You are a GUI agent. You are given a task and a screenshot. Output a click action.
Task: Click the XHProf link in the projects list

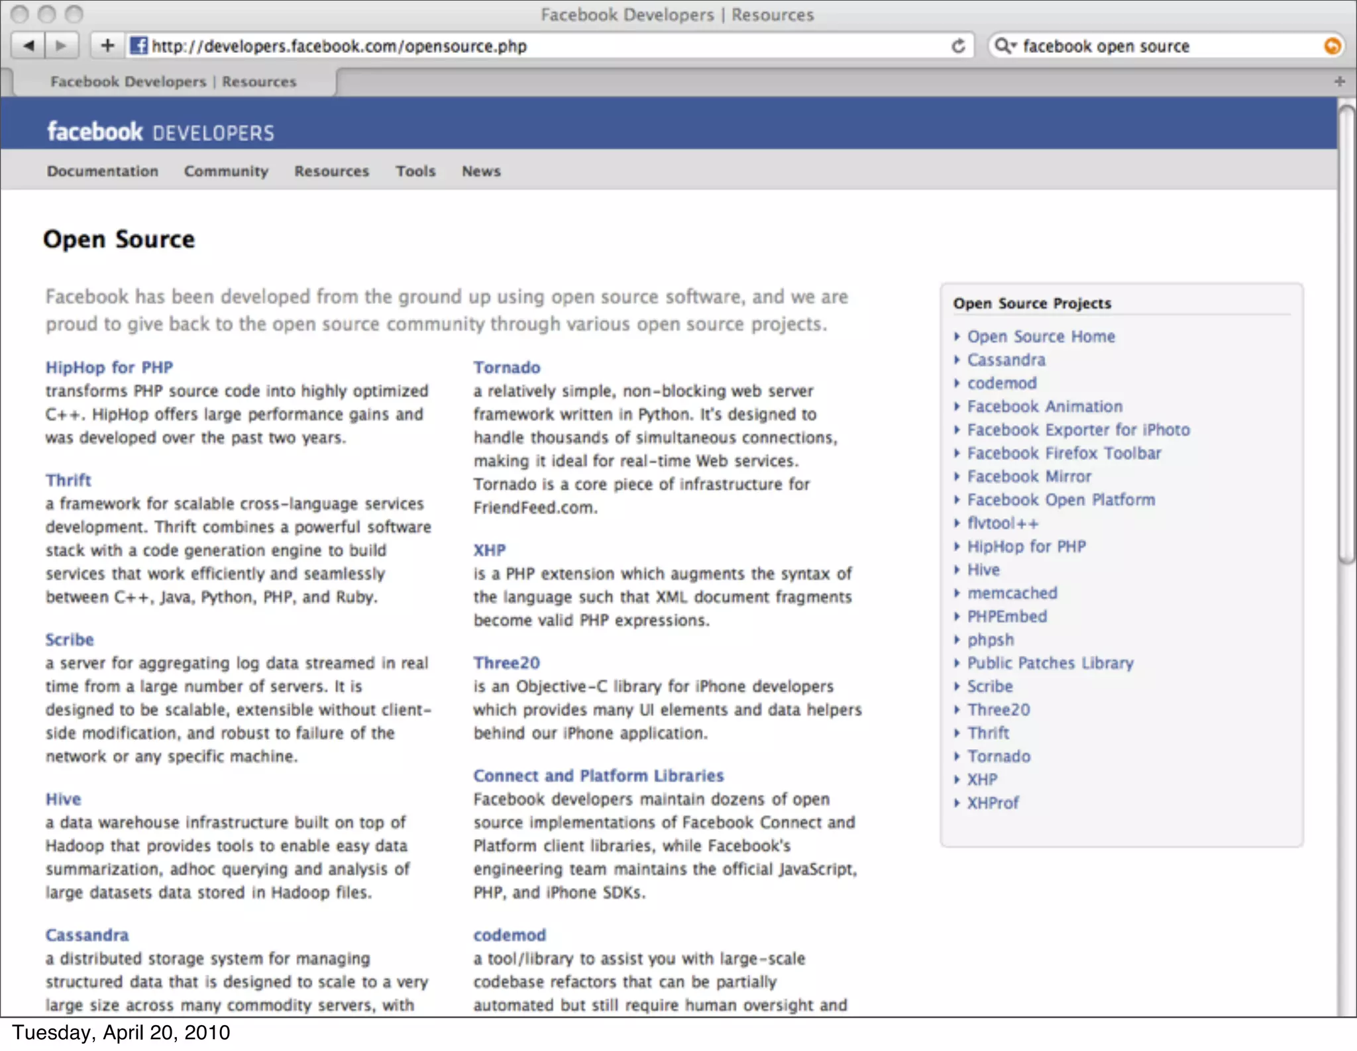[x=993, y=803]
